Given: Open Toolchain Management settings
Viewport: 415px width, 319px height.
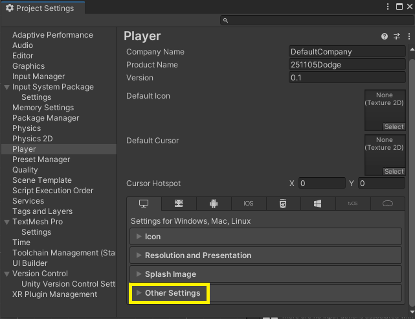Looking at the screenshot, I should 64,253.
